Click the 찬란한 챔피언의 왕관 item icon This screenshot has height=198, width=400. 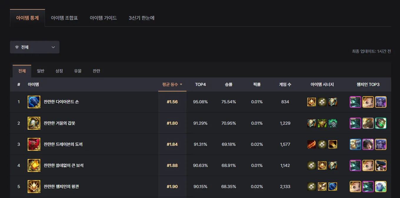click(34, 187)
